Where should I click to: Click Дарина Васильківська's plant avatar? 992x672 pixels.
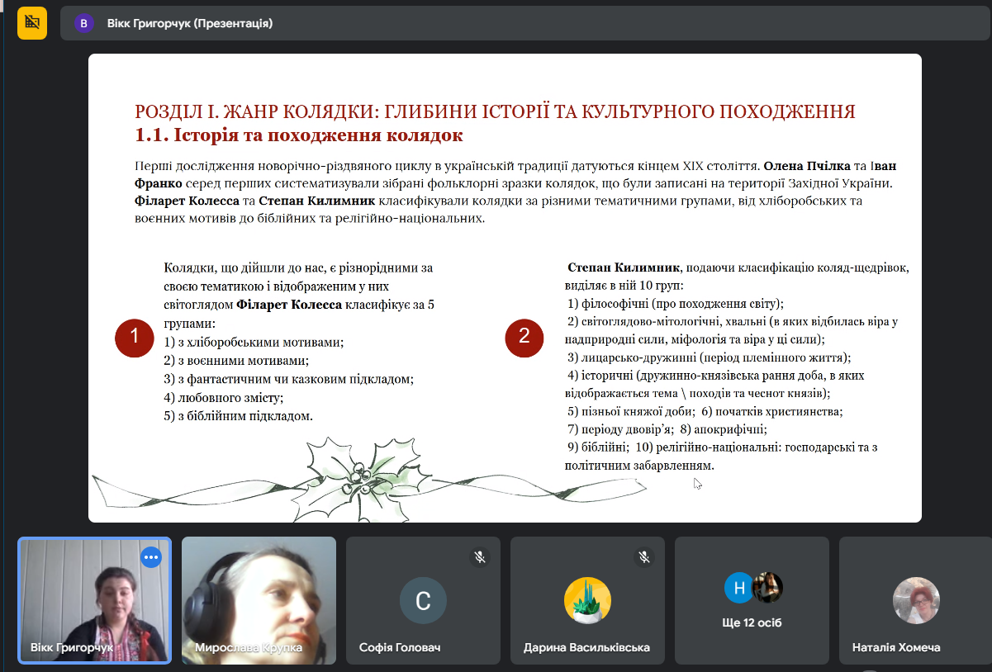(x=587, y=600)
